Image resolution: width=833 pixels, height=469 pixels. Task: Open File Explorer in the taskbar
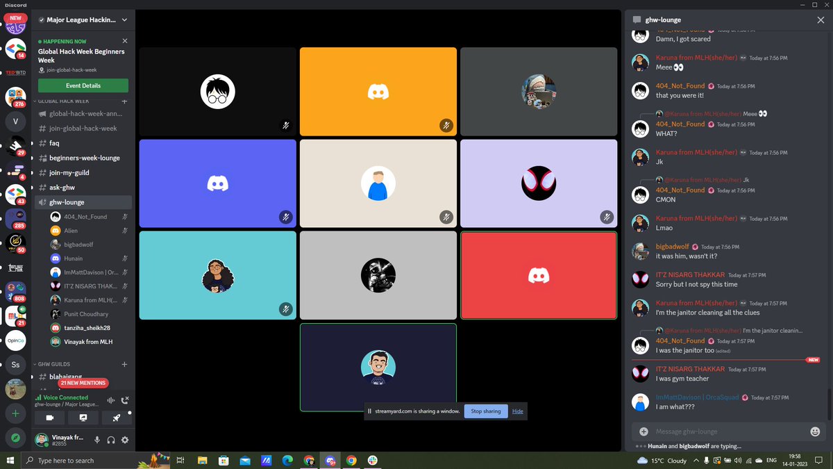202,460
